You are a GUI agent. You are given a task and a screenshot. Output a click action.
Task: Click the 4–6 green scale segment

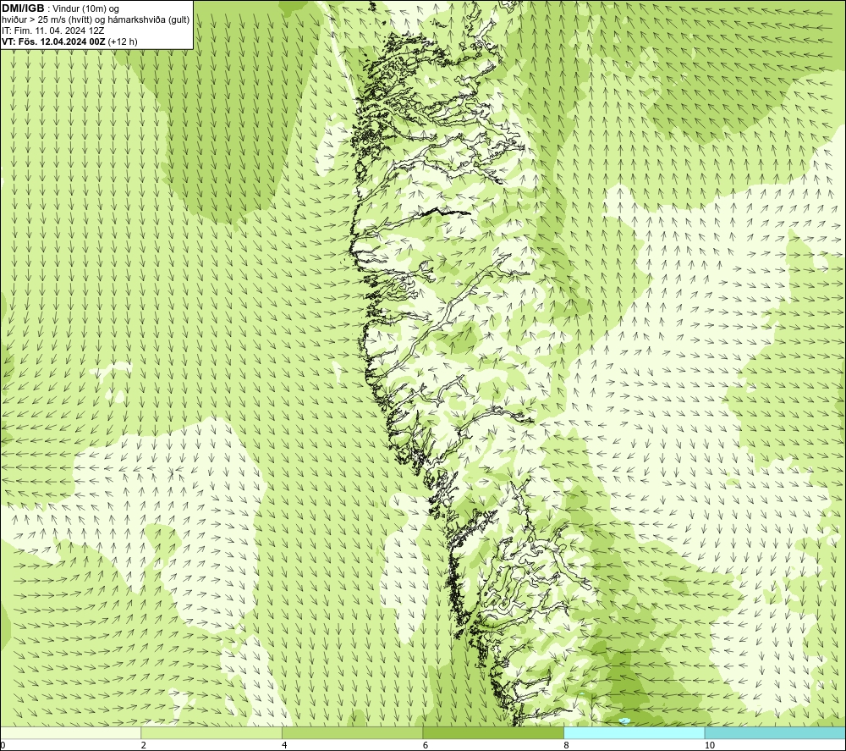[x=352, y=732]
